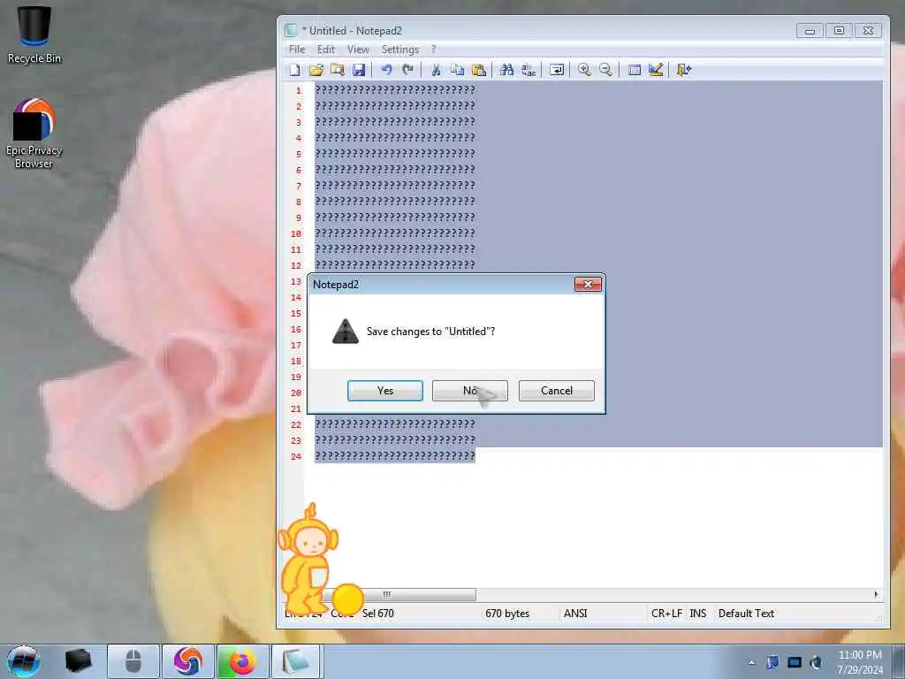Open the Settings menu
The height and width of the screenshot is (679, 905).
pos(400,50)
